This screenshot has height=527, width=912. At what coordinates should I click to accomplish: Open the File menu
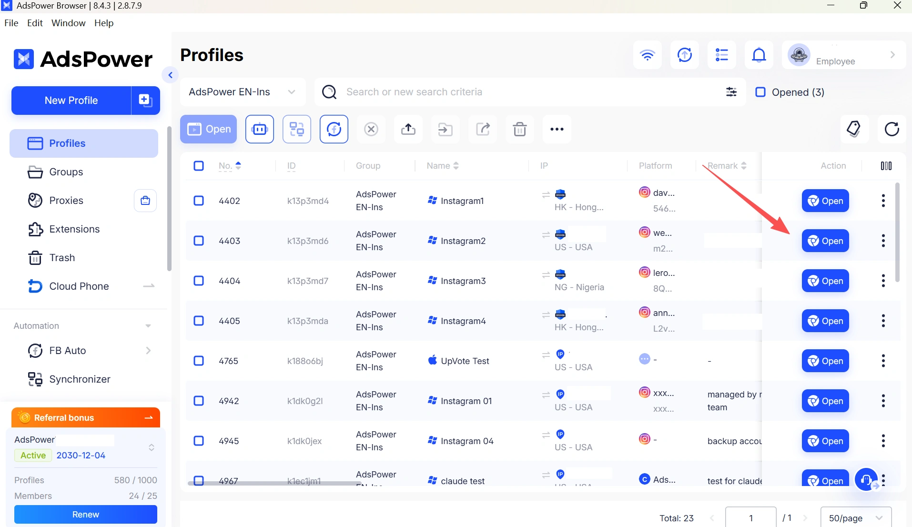(x=11, y=23)
